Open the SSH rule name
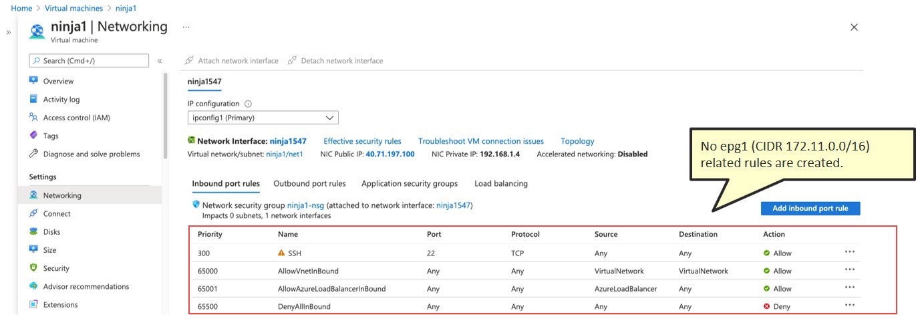 pyautogui.click(x=295, y=253)
